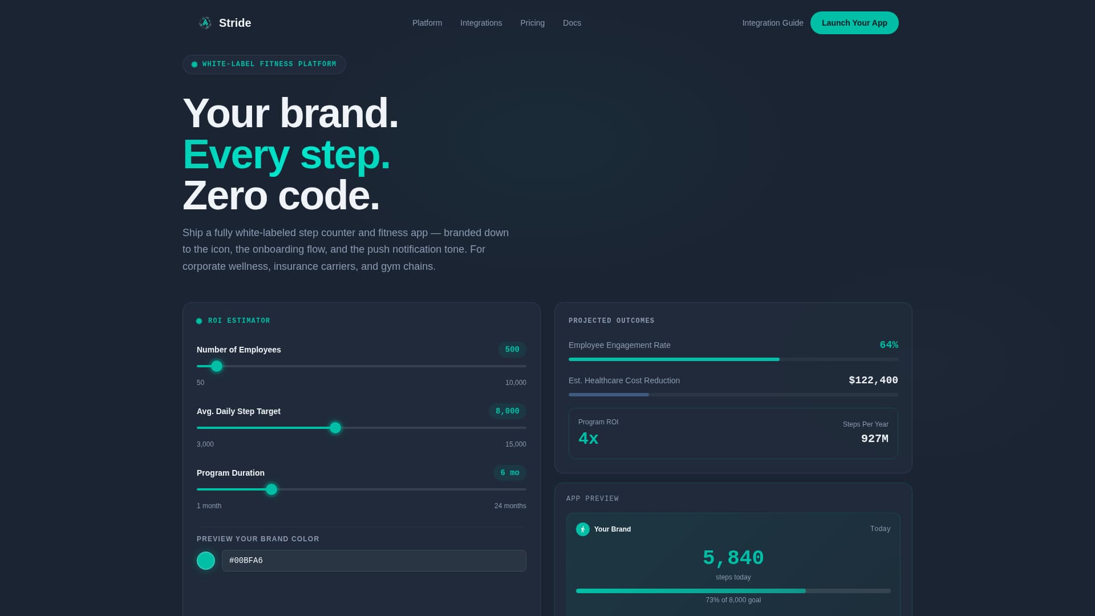1095x616 pixels.
Task: Click the 500 employees value badge
Action: pos(512,350)
